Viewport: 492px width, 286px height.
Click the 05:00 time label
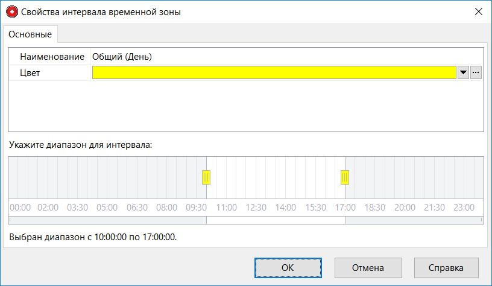coord(107,207)
